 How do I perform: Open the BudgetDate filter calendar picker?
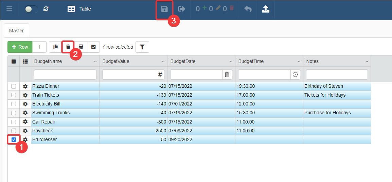[227, 75]
